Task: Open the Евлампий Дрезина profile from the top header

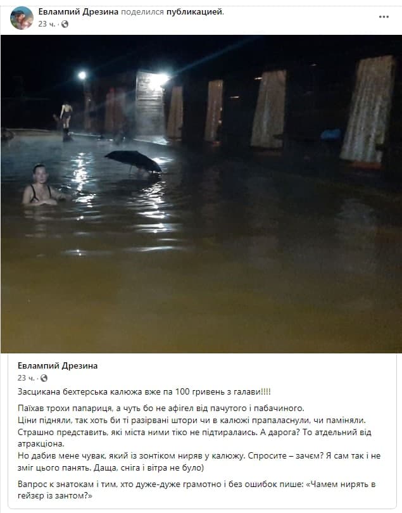Action: click(x=78, y=12)
